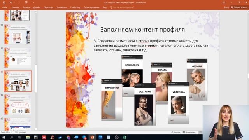Viewport: 249px width, 140px height.
Task: Open the Файл menu
Action: pyautogui.click(x=5, y=7)
